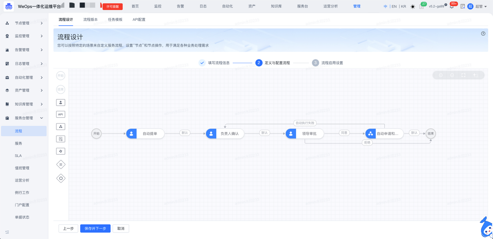
Task: Expand the 资产管理 sidebar section
Action: pos(24,90)
